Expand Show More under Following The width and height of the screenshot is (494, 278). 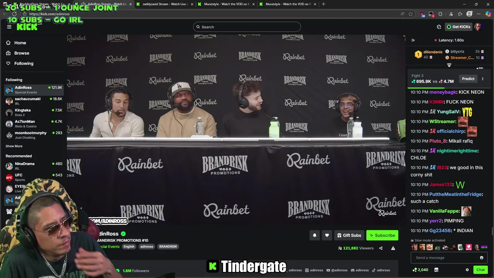tap(14, 146)
